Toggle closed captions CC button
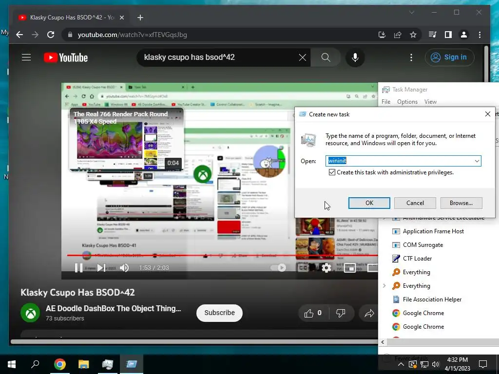The image size is (499, 374). pos(303,268)
